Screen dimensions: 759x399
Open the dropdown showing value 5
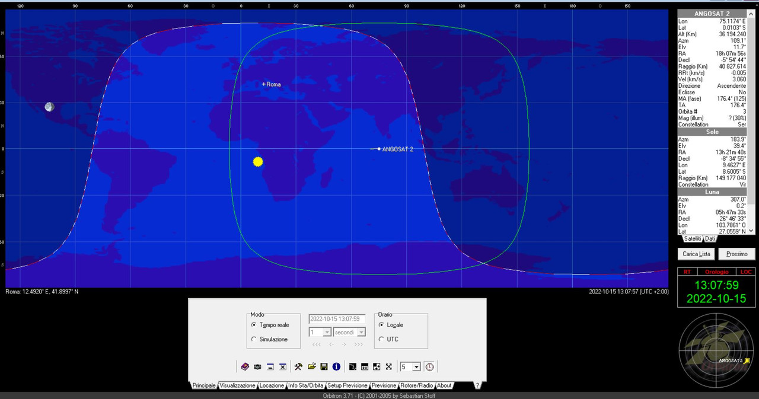pos(416,367)
